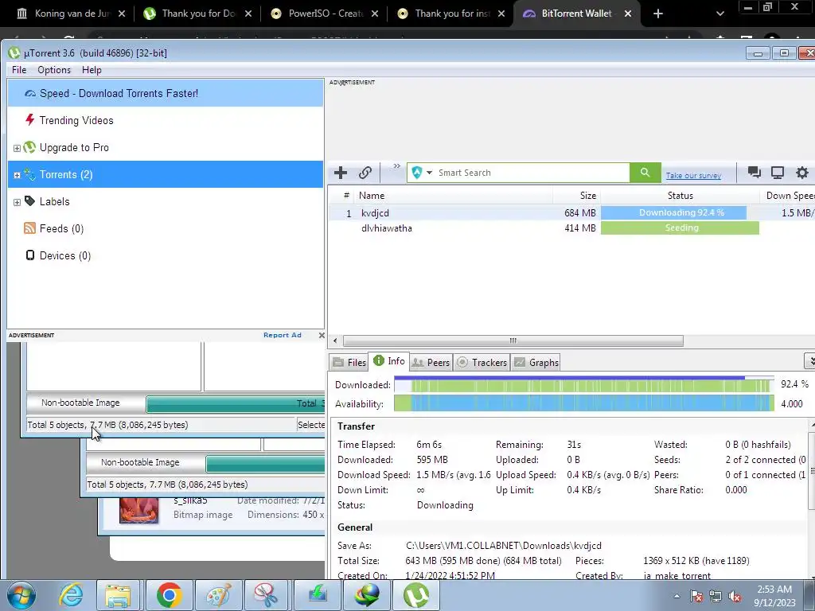Open search provider dropdown arrow
Screen dimensions: 815x611
pos(429,173)
